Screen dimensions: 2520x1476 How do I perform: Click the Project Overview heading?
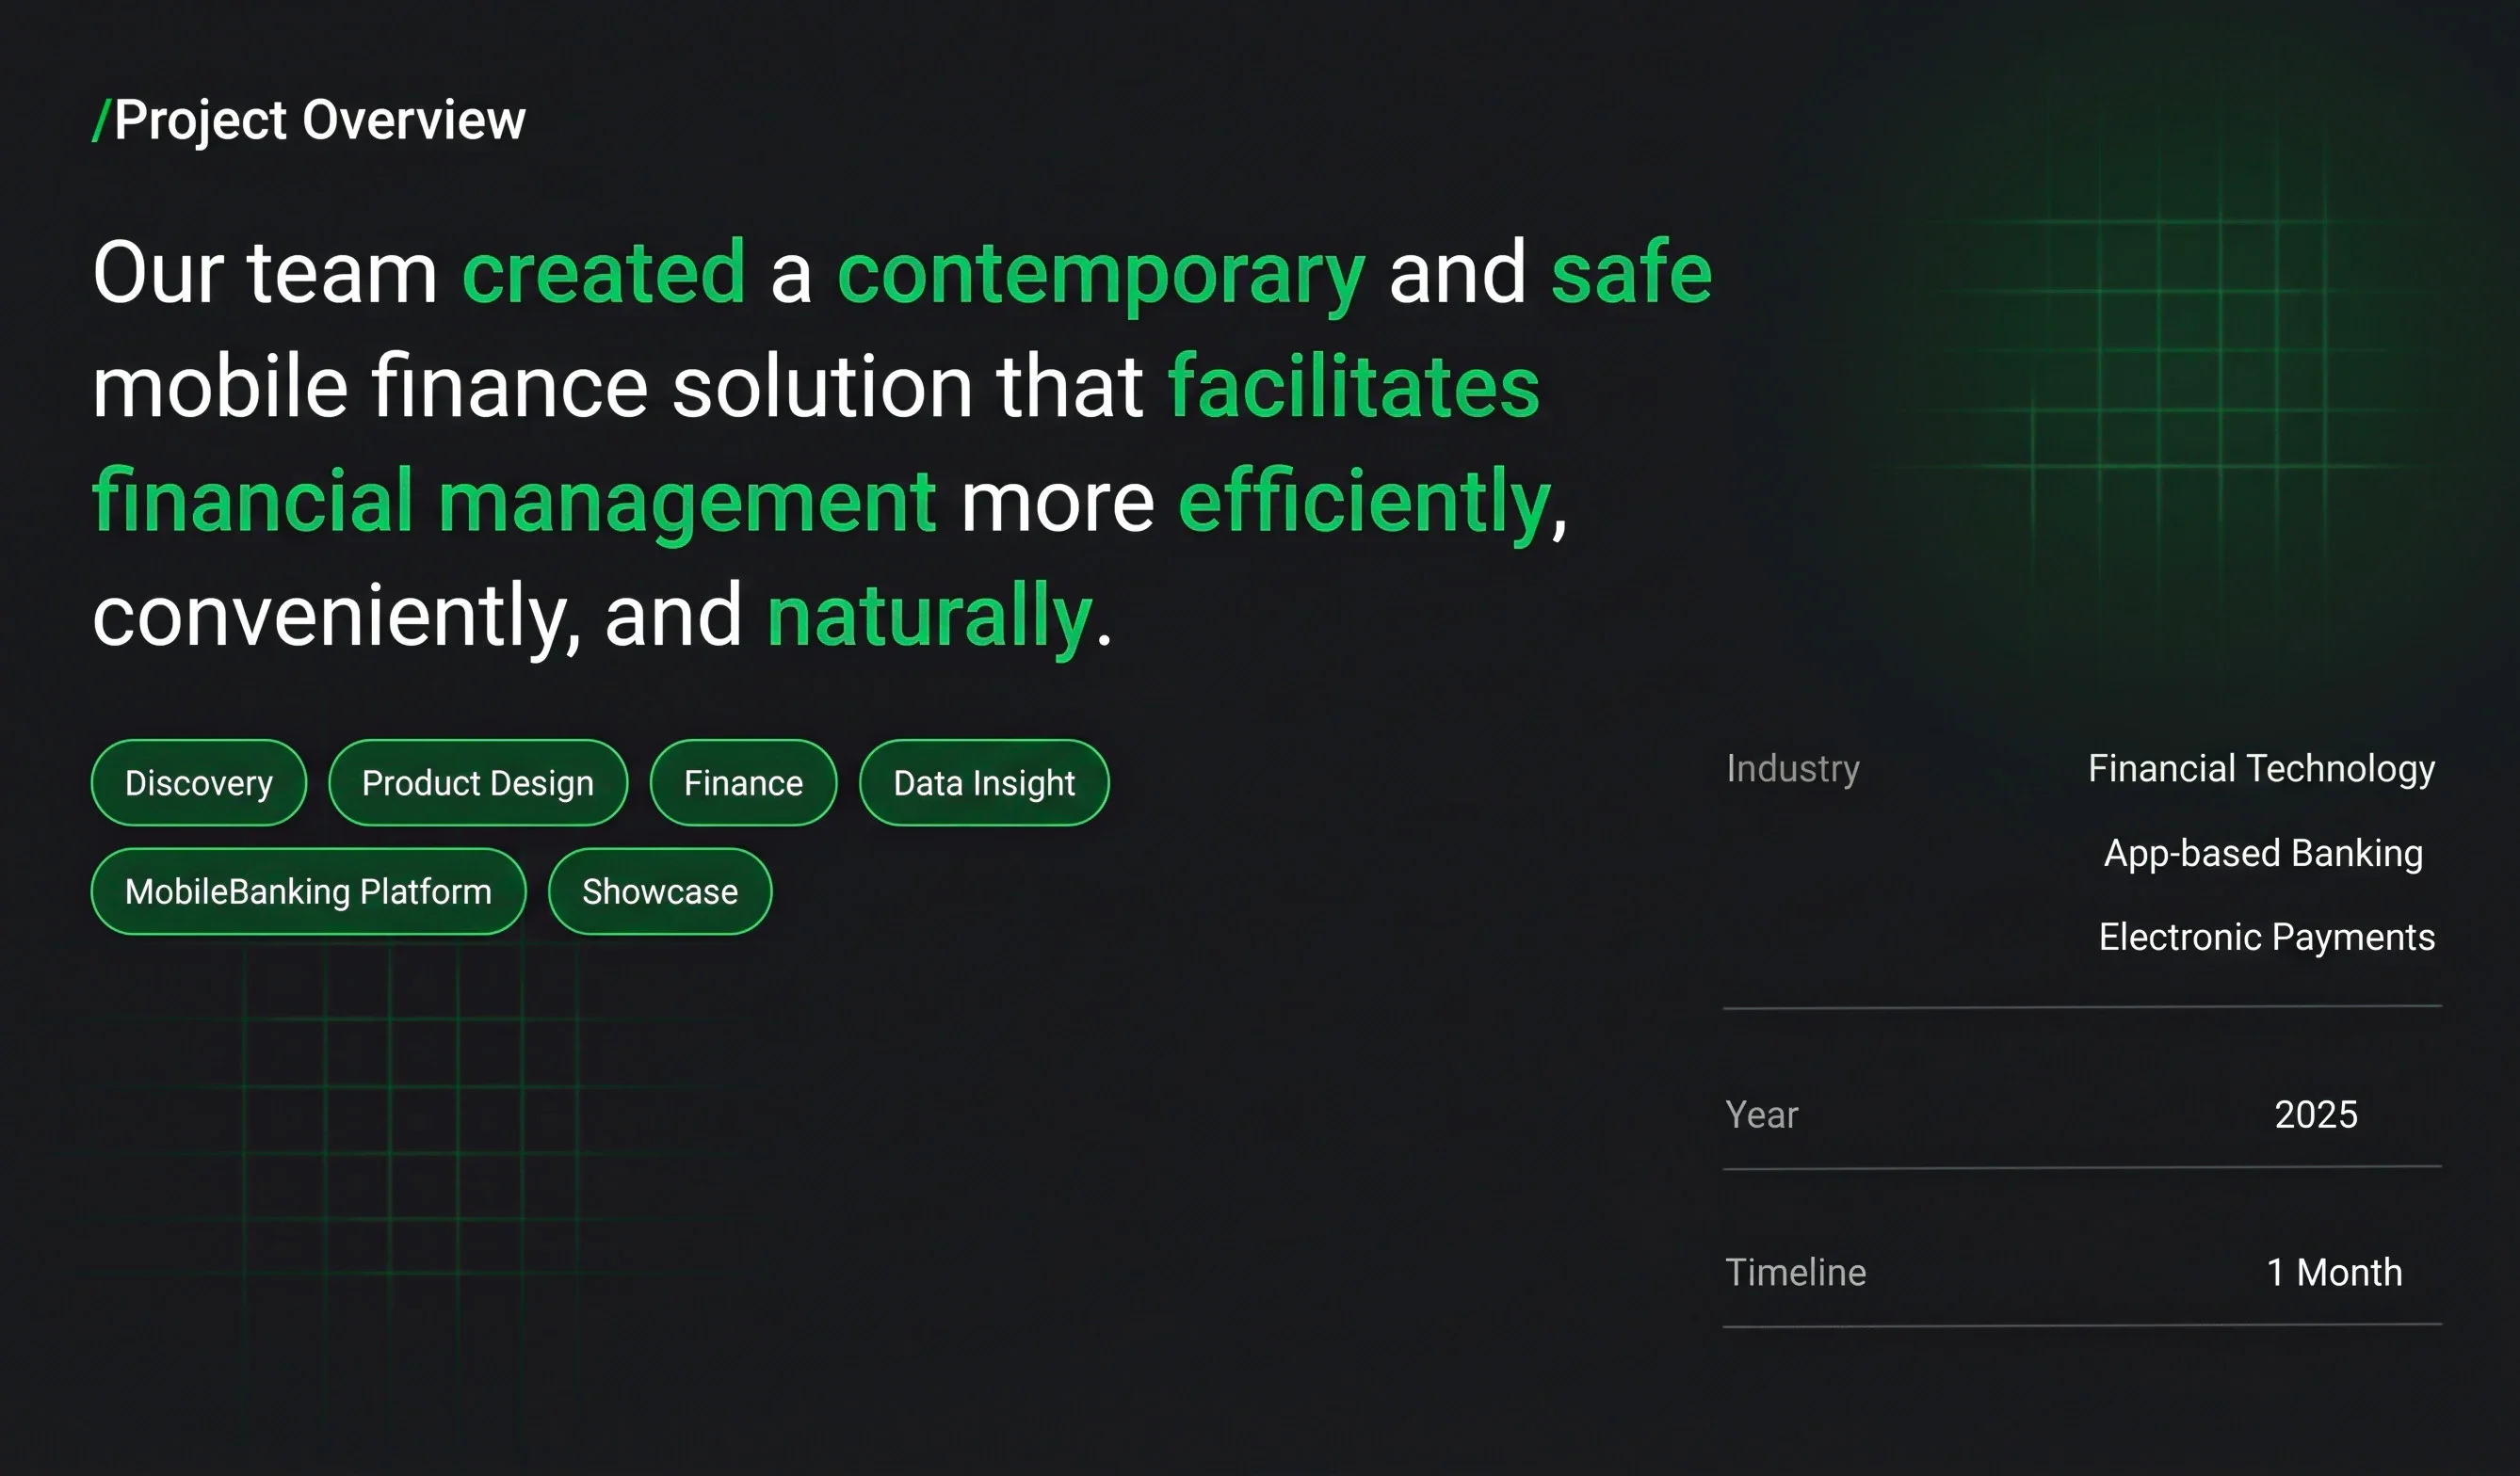(319, 120)
